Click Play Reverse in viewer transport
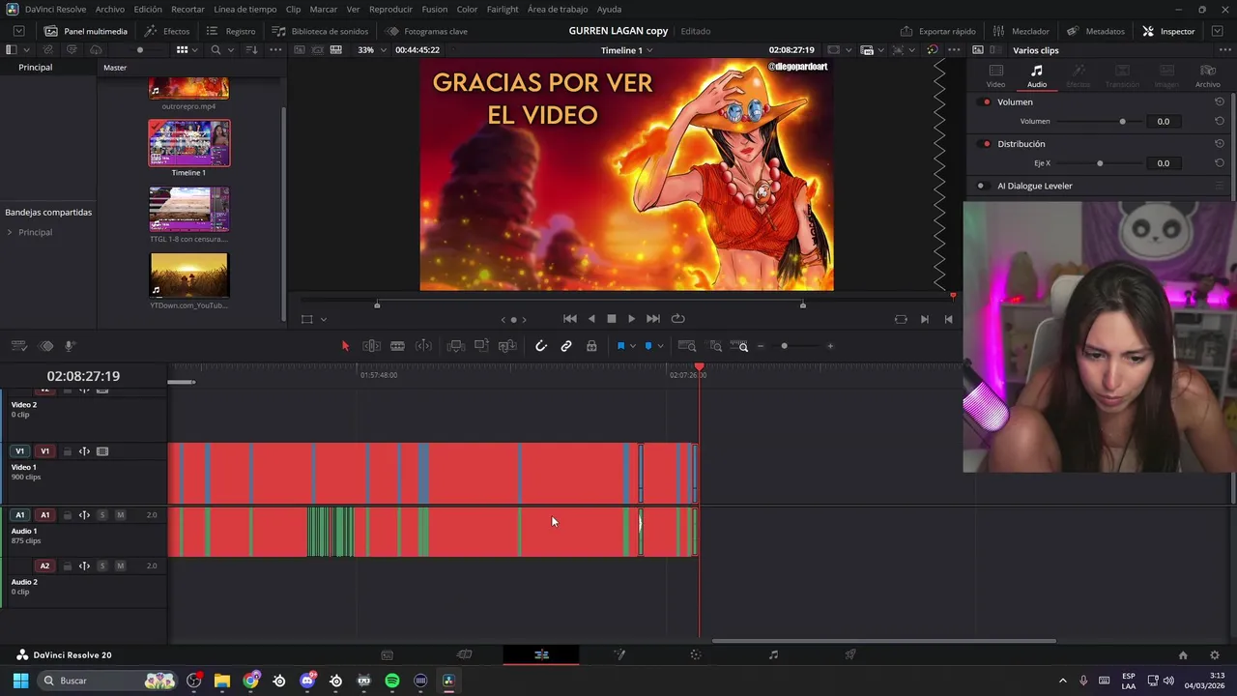The image size is (1237, 696). pos(591,319)
